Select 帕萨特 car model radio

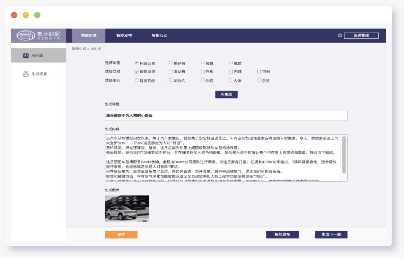point(171,63)
